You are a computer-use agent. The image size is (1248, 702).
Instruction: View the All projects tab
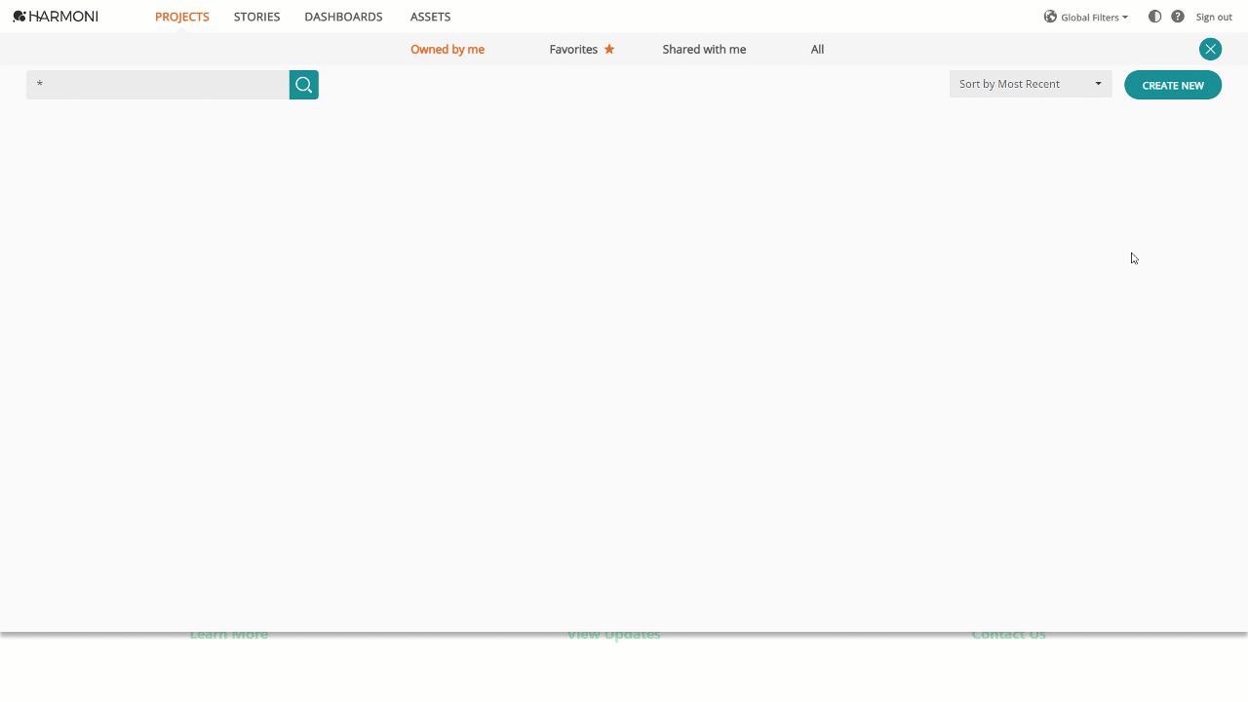click(817, 49)
